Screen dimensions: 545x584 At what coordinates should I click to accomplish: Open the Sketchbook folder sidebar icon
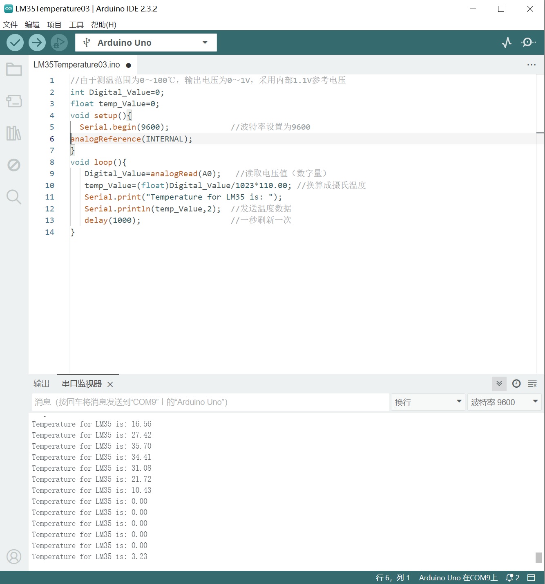click(14, 69)
